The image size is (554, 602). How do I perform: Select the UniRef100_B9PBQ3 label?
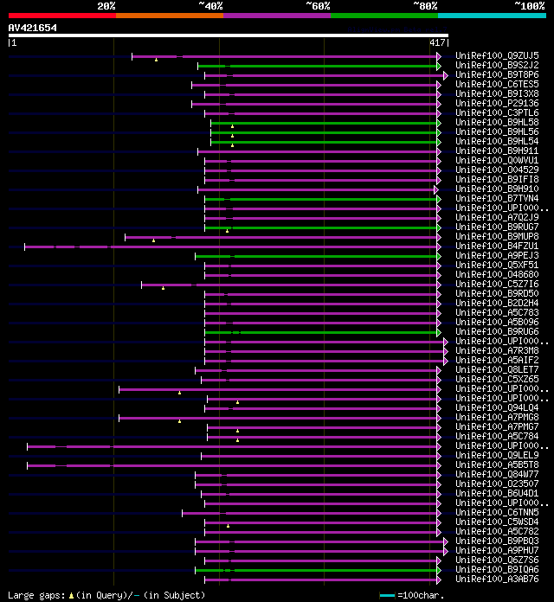click(x=497, y=541)
